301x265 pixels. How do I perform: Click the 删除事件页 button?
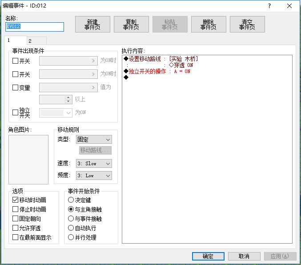pos(209,24)
